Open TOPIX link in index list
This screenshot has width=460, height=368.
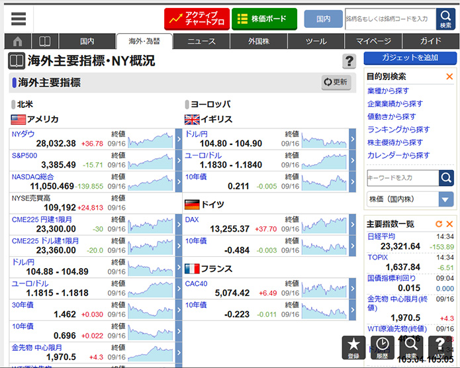377,257
